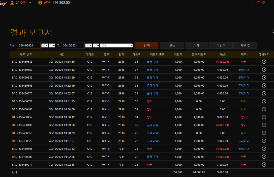Click replay icon for BAC-336460683 row
Viewport: 274px width, 177px height.
coord(264,62)
